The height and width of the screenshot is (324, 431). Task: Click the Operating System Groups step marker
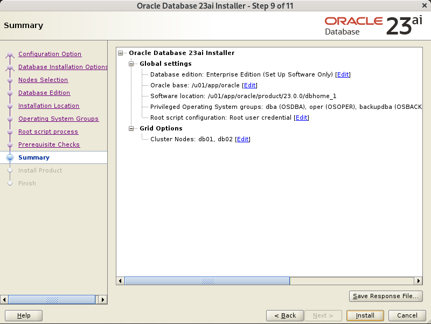[10, 119]
